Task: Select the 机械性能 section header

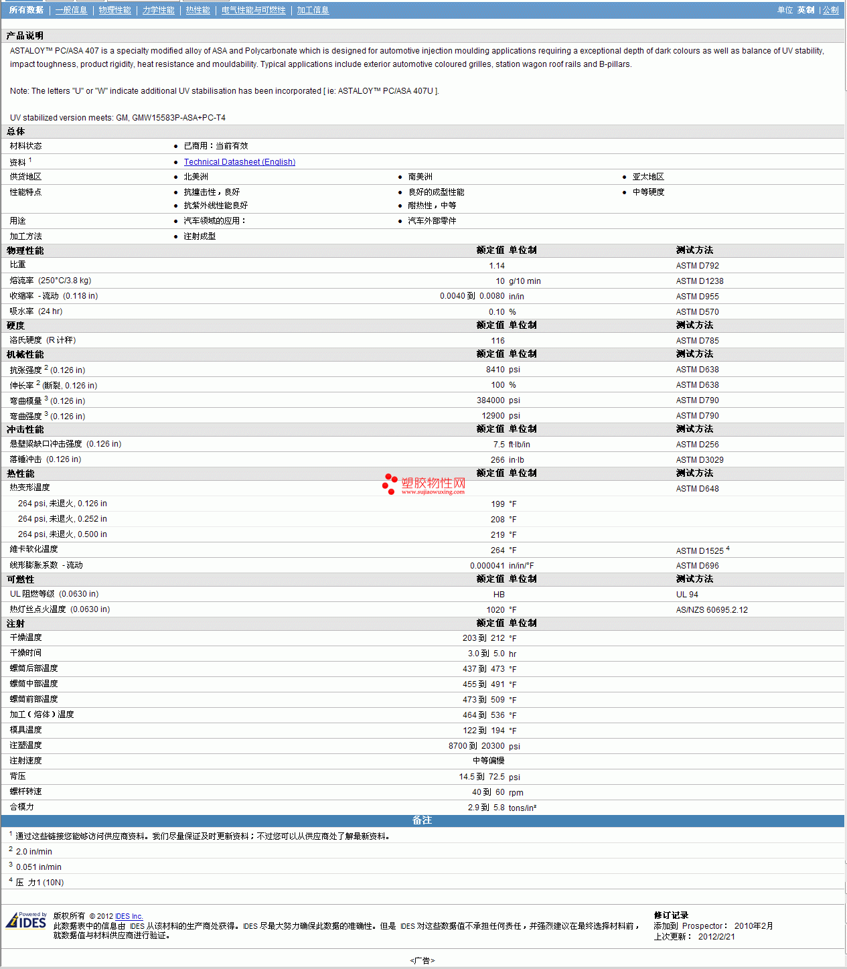Action: pos(25,354)
